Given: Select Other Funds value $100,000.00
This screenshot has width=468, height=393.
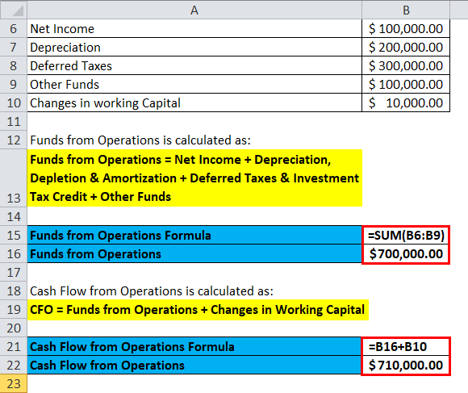Looking at the screenshot, I should (406, 84).
